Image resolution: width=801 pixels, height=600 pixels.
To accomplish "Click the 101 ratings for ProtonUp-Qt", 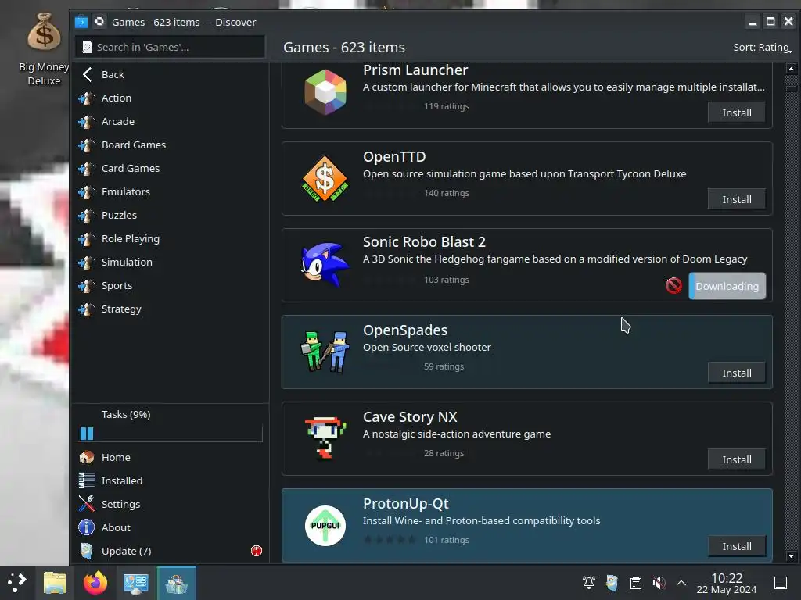I will [446, 541].
